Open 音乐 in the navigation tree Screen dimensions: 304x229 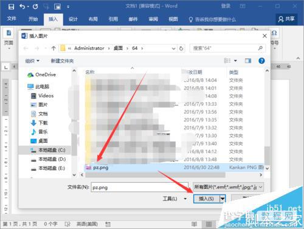point(39,132)
